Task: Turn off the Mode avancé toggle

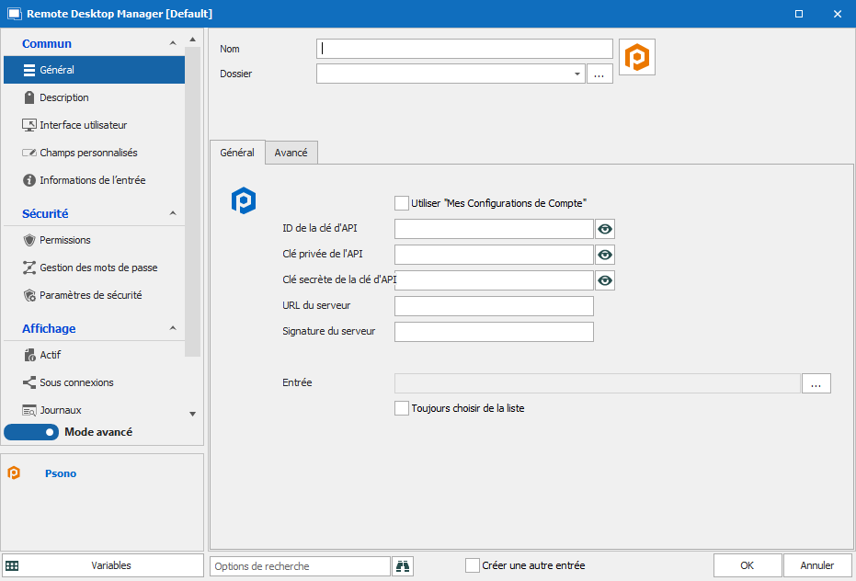Action: click(31, 432)
